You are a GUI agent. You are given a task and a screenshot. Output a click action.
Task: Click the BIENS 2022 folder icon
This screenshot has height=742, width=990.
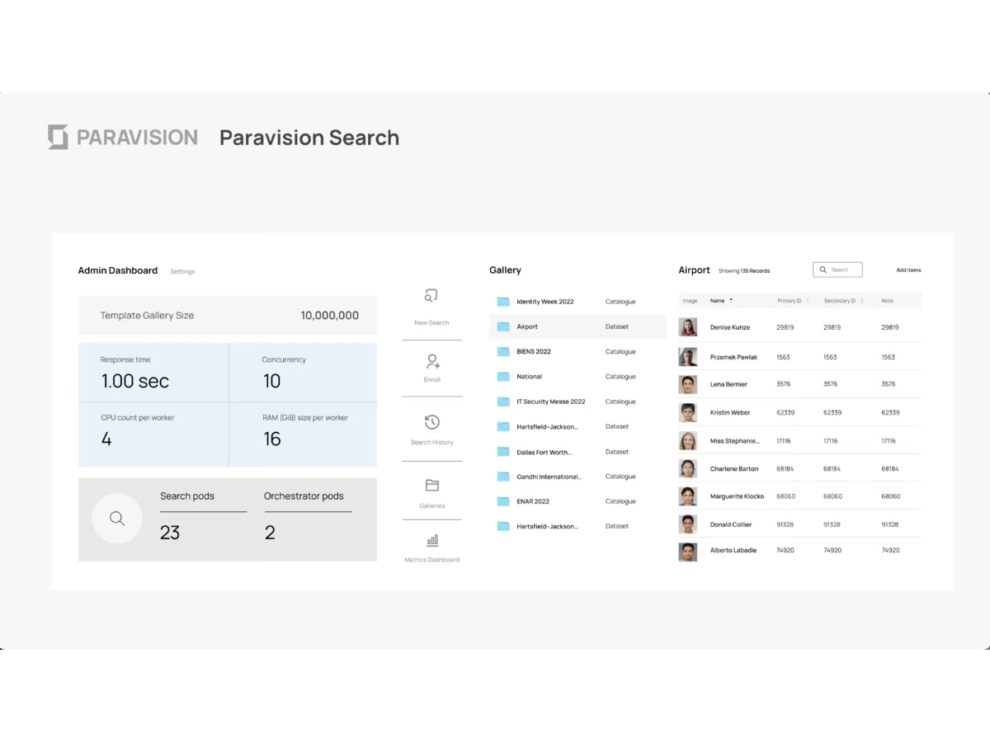pyautogui.click(x=503, y=351)
